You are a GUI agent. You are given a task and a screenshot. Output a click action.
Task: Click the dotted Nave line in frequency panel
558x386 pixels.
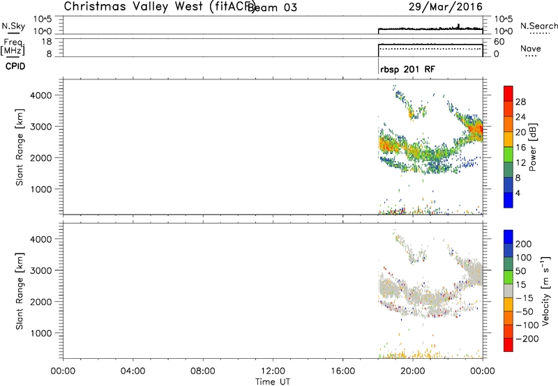click(x=430, y=48)
